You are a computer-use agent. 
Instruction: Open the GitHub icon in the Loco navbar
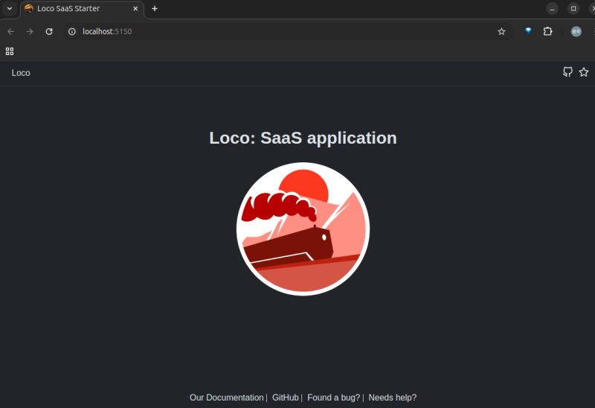567,72
